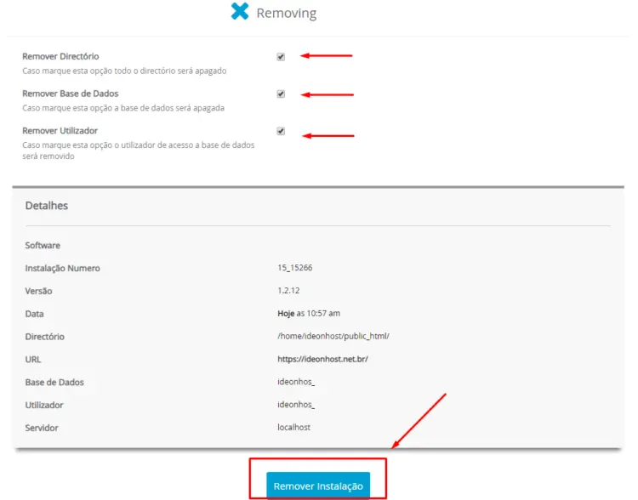Viewport: 638px width, 500px height.
Task: Uncheck the Remover Base de Dados checkbox
Action: click(x=281, y=94)
